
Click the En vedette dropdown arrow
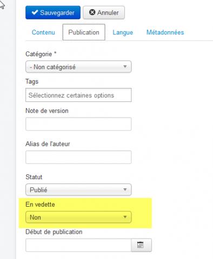coord(125,217)
